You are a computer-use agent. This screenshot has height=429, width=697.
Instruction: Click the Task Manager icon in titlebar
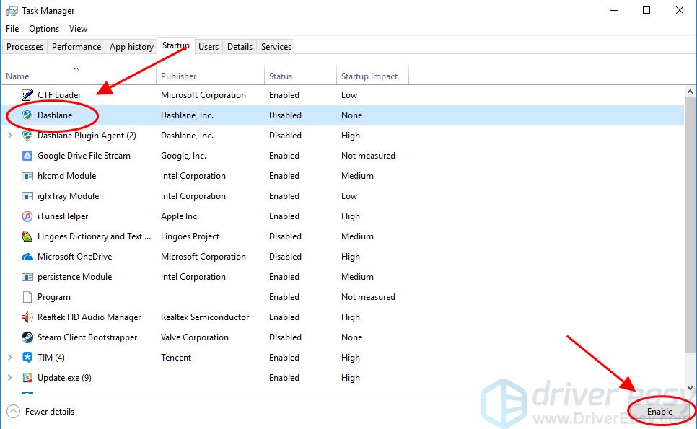click(x=11, y=10)
